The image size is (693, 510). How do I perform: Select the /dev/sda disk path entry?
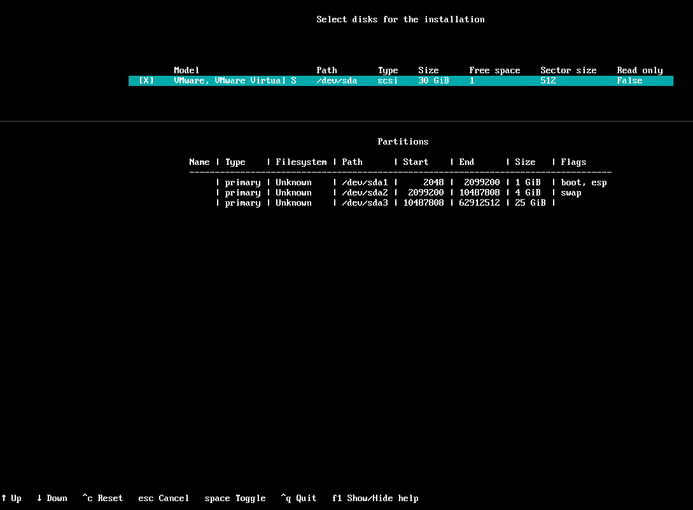[x=337, y=81]
